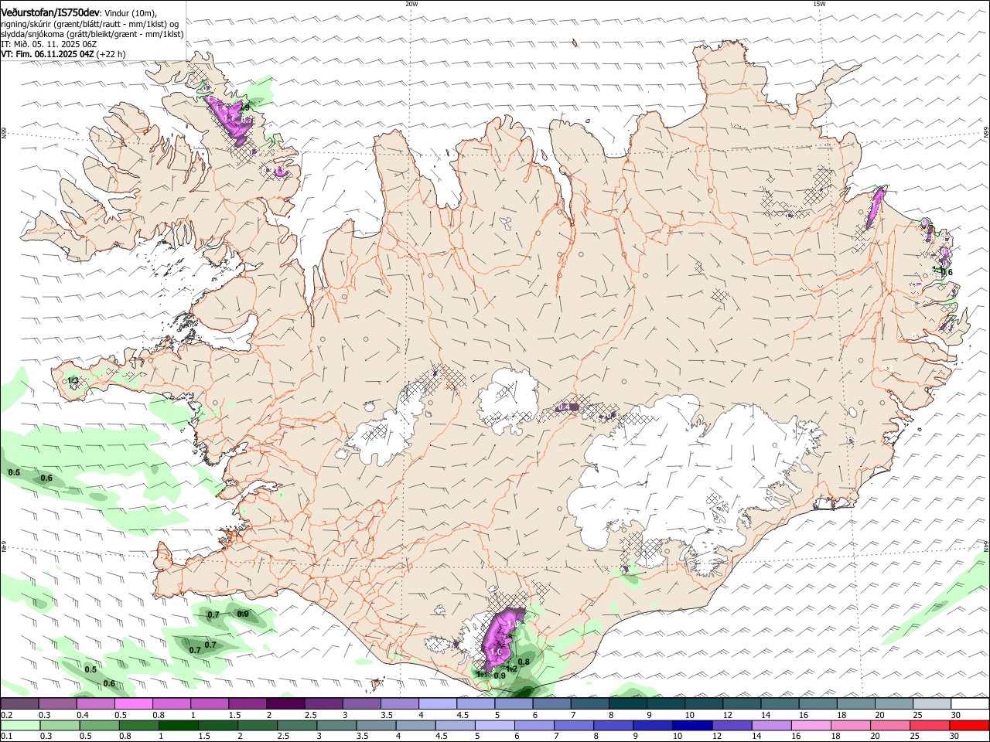Click the 'Veðurstofan/IS750dev' title text

pos(50,13)
